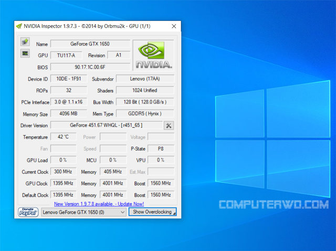Viewport: 336px width, 251px height.
Task: Click the Show Overclocking button
Action: pyautogui.click(x=152, y=212)
